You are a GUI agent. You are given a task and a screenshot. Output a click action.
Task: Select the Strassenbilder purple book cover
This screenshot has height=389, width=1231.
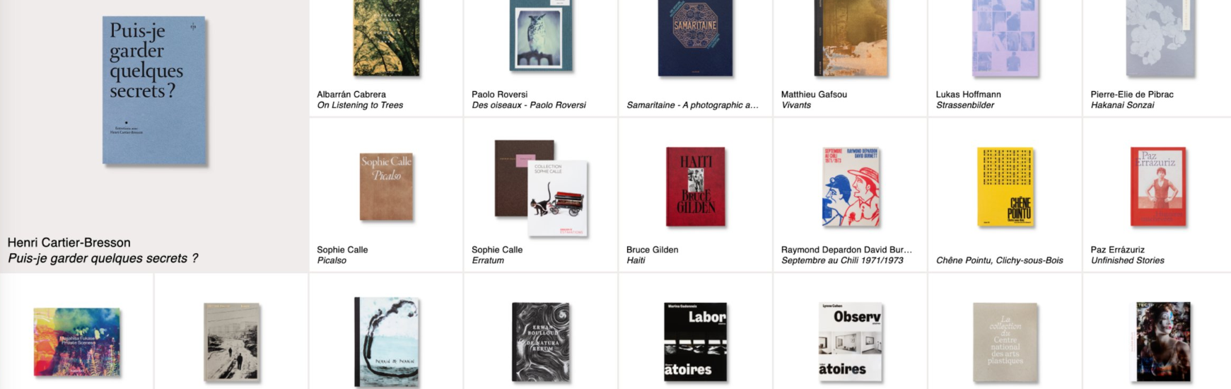(1005, 37)
